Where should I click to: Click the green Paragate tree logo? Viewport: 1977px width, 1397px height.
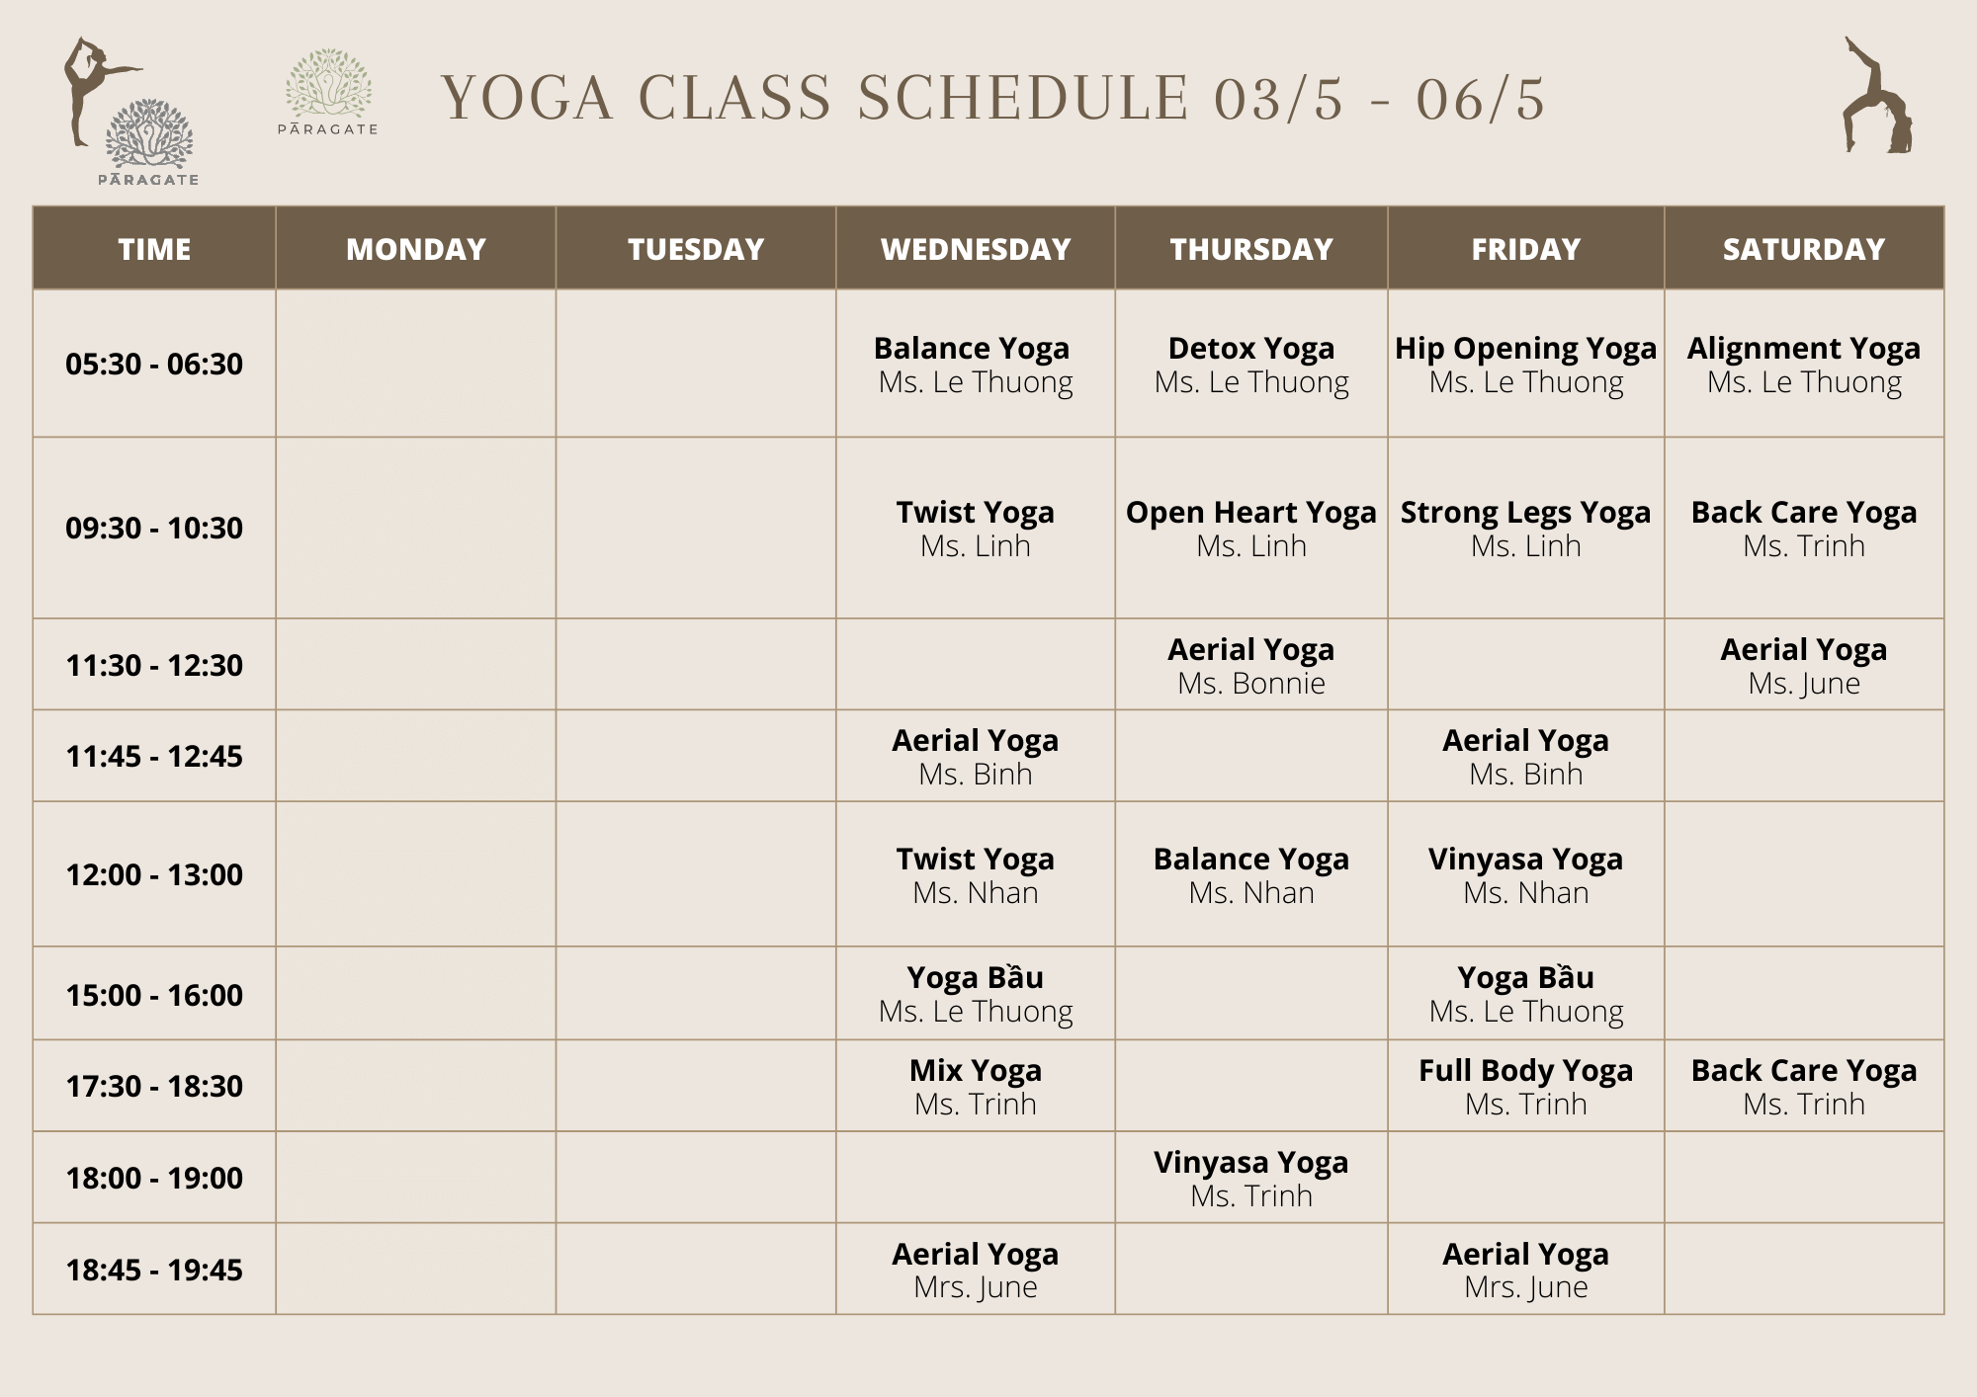coord(327,92)
